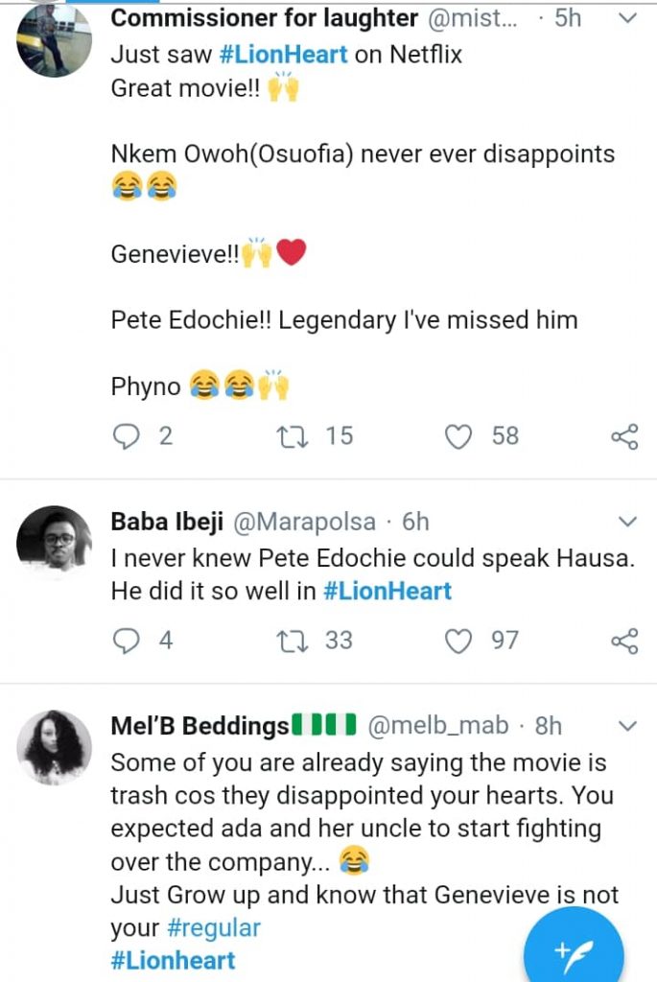Compose a new tweet with floating button
Image resolution: width=657 pixels, height=982 pixels.
pos(574,949)
